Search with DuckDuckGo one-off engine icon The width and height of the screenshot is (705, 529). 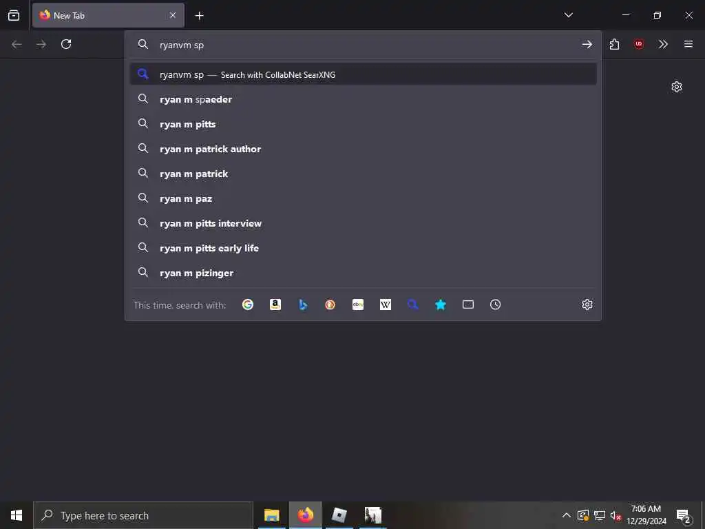click(x=330, y=304)
